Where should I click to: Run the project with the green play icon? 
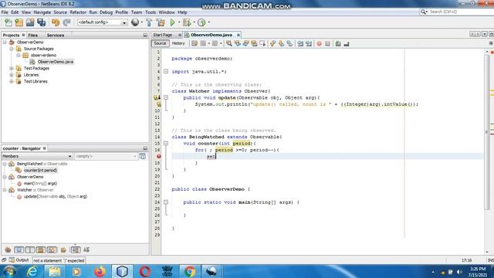click(173, 22)
